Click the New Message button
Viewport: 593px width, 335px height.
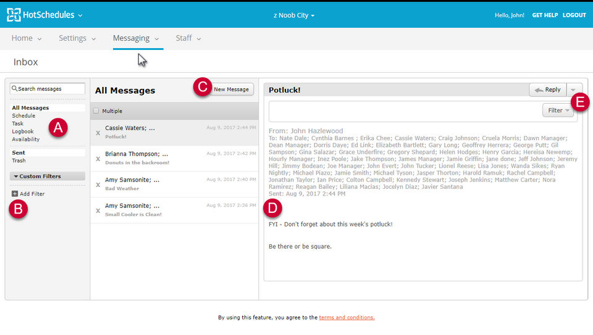(231, 89)
